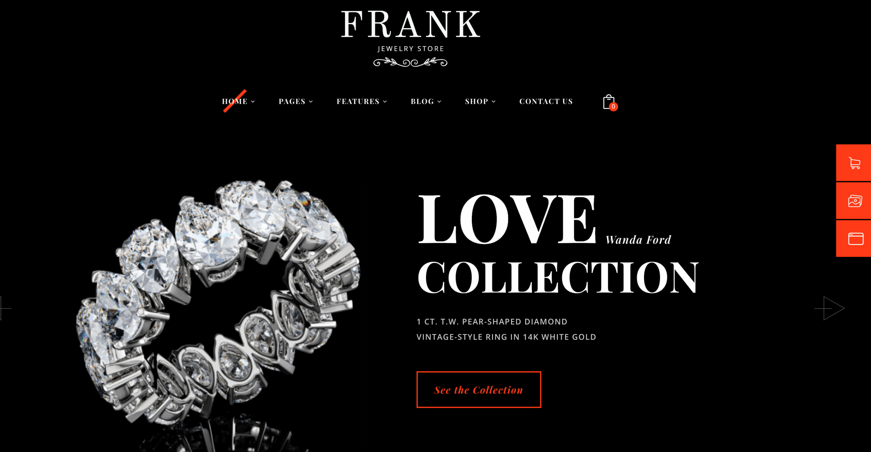Open the Contact Us page
Viewport: 871px width, 452px height.
[x=546, y=101]
